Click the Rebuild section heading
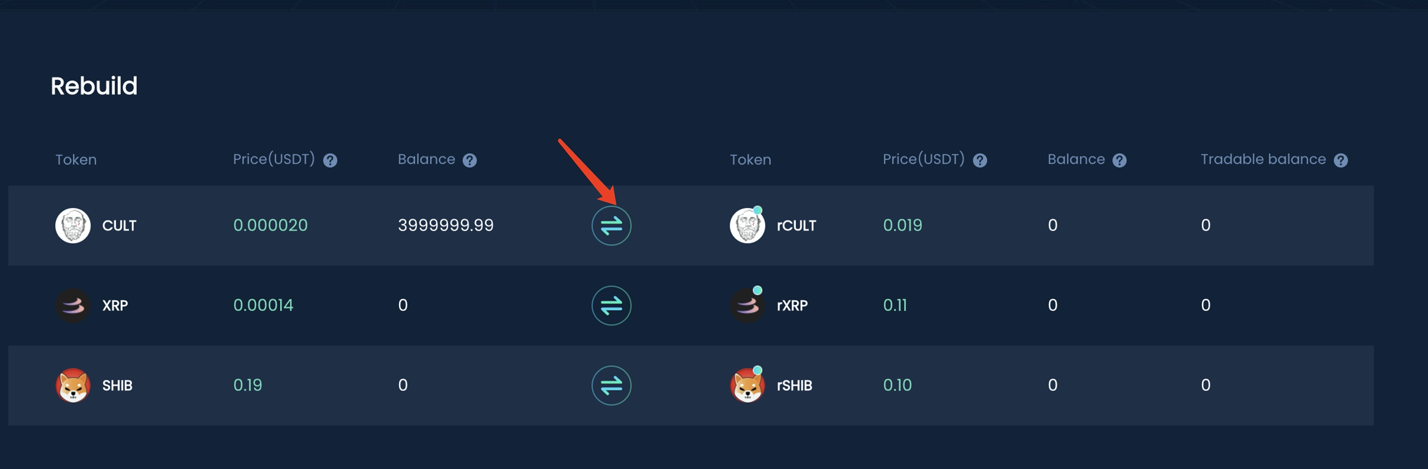The height and width of the screenshot is (469, 1428). [94, 86]
